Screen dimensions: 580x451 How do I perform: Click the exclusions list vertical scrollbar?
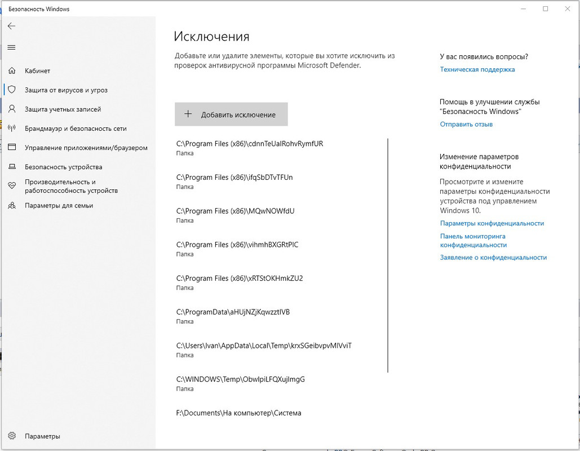(x=388, y=255)
